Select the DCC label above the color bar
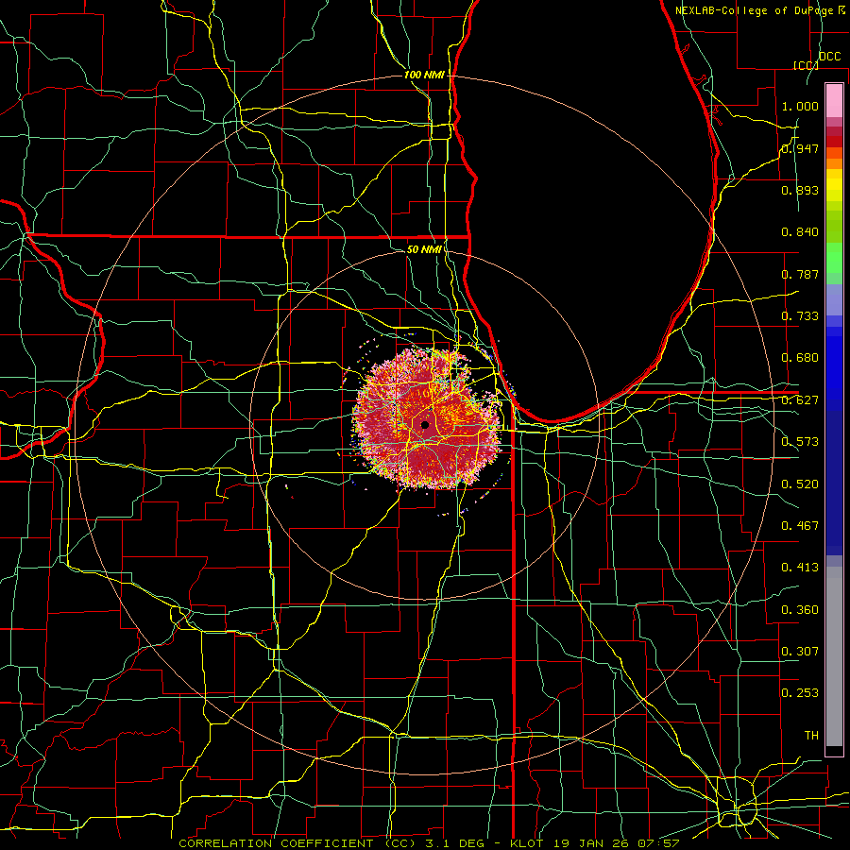 point(830,57)
